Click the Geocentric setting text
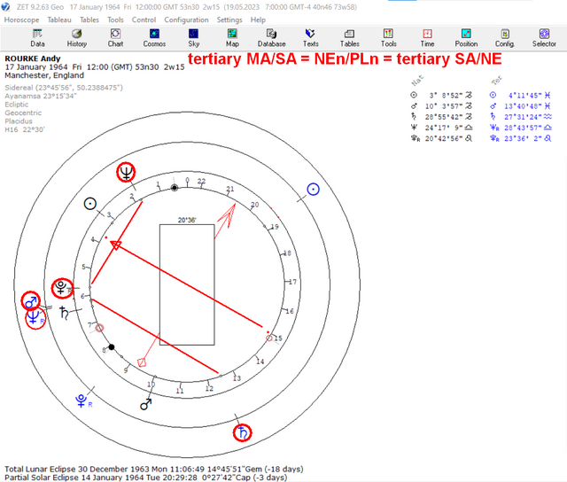567x482 pixels. (23, 113)
